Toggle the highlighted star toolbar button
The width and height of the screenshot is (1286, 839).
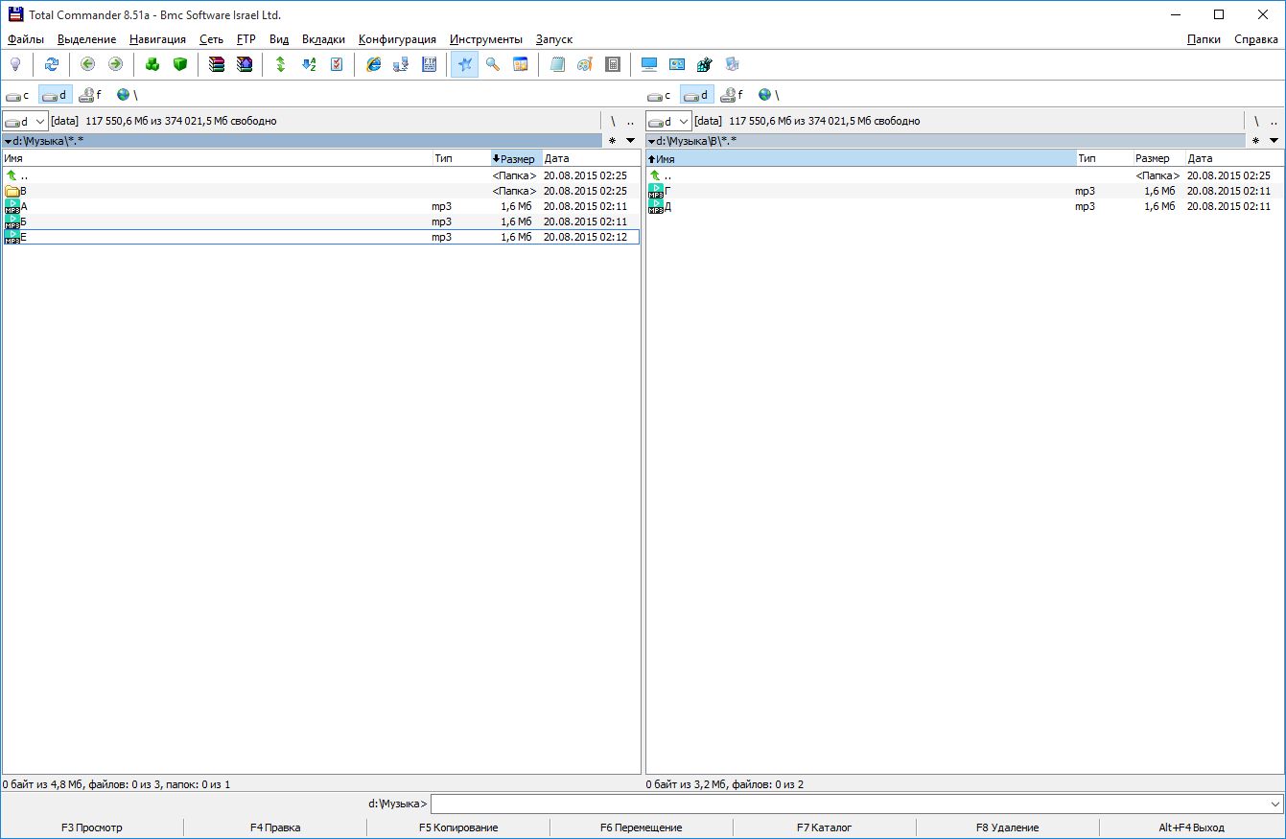tap(464, 64)
